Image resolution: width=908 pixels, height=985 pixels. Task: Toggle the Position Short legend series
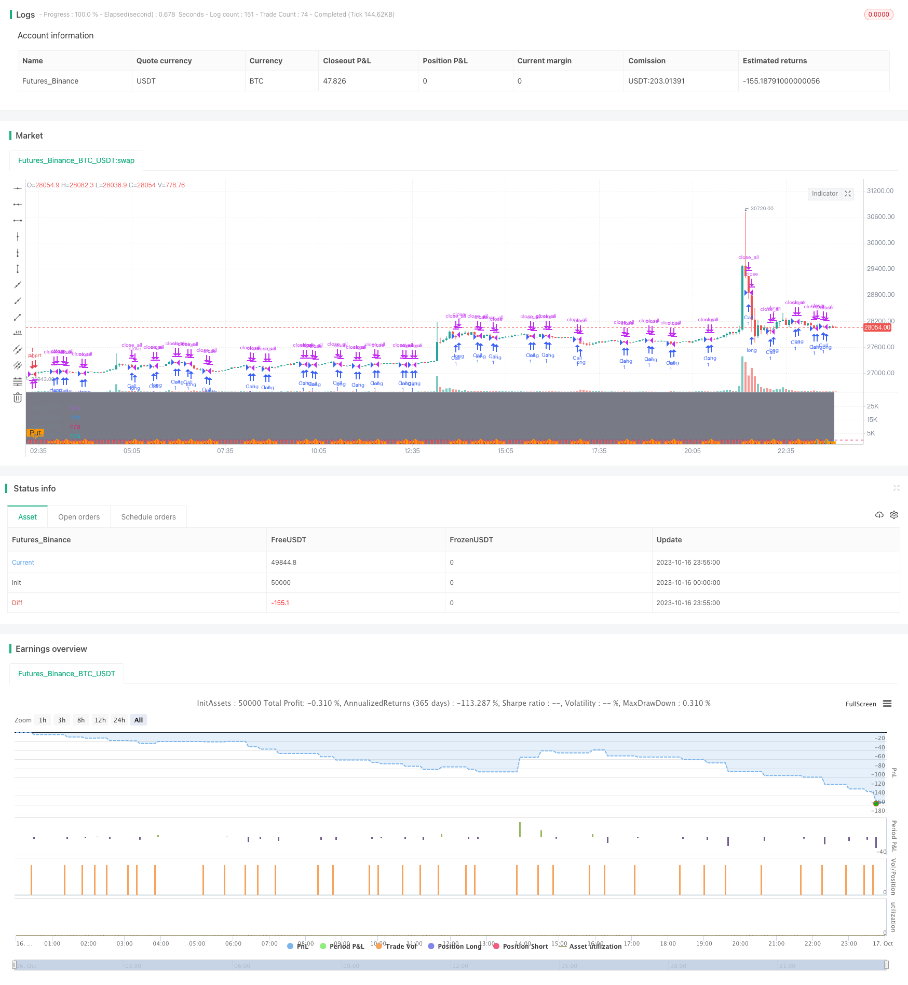(521, 946)
